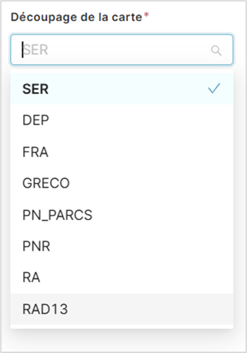Set the map division to department DEP
247x353 pixels.
coord(122,120)
